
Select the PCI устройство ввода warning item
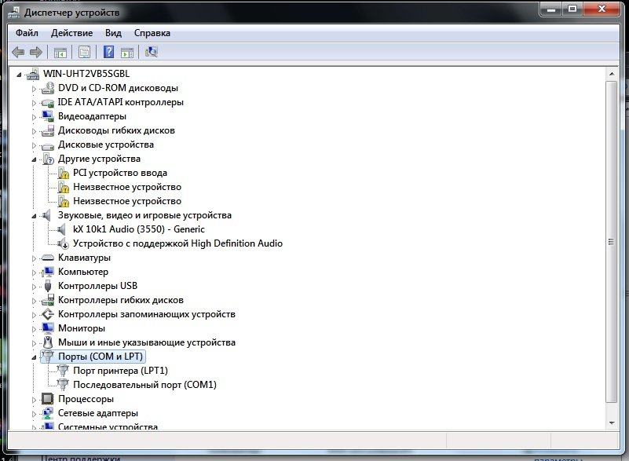point(119,173)
